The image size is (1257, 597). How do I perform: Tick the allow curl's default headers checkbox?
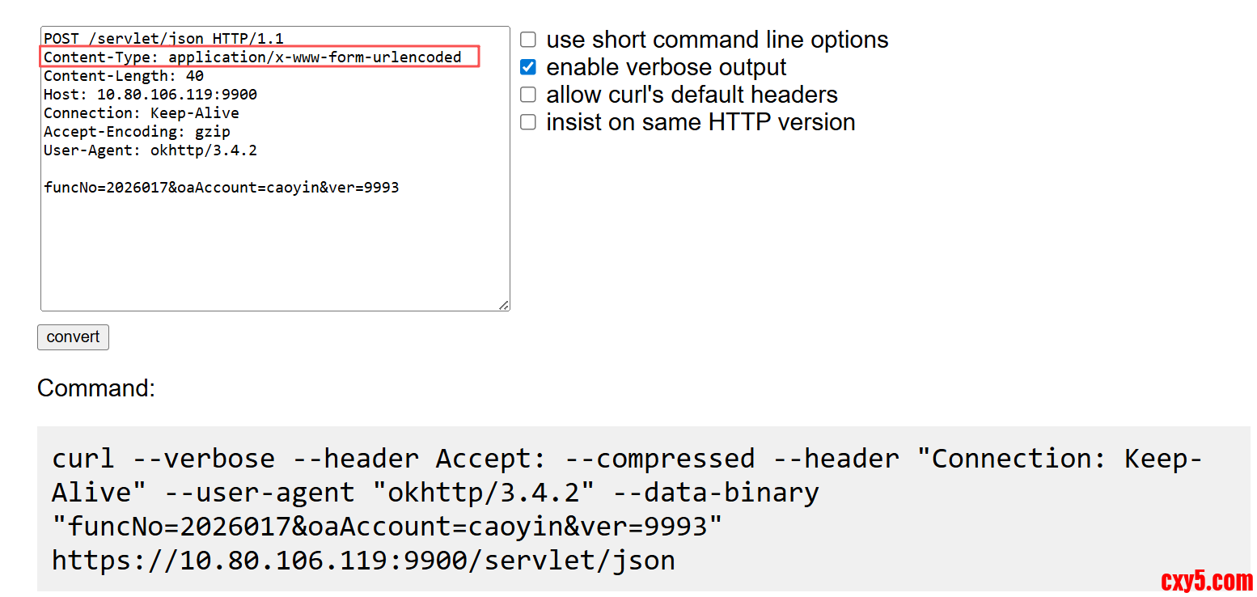528,95
